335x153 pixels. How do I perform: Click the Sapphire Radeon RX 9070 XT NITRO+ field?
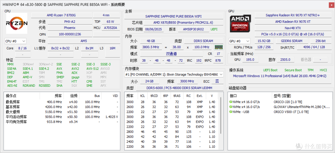[293, 15]
